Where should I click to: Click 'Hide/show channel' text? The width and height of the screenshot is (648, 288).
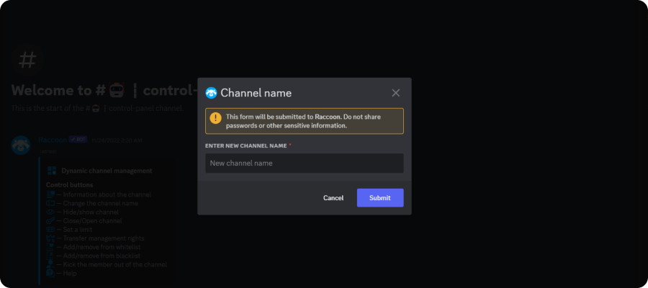[x=91, y=212]
